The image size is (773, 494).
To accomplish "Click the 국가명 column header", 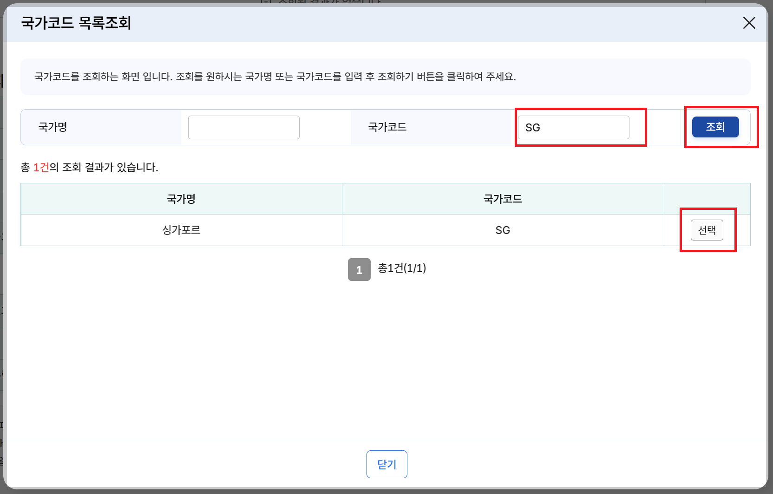I will click(x=181, y=198).
